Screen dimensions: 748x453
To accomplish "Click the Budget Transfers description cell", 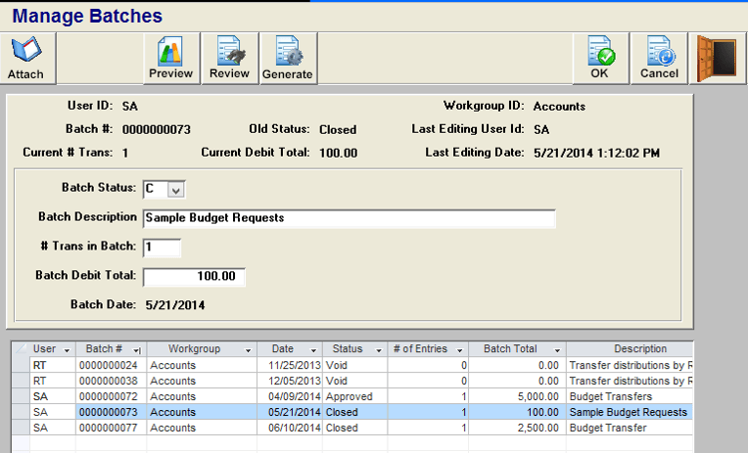I will tap(630, 396).
